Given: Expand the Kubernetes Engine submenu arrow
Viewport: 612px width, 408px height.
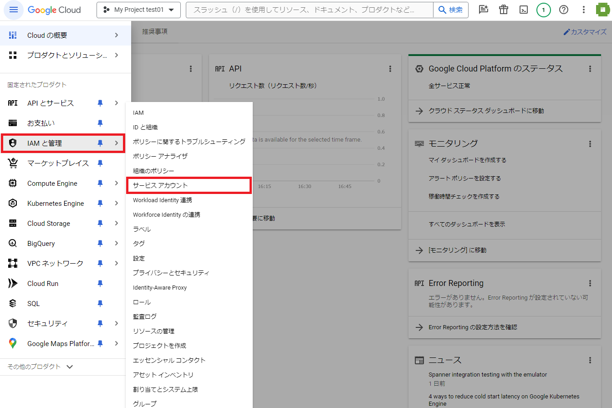Looking at the screenshot, I should coord(117,204).
